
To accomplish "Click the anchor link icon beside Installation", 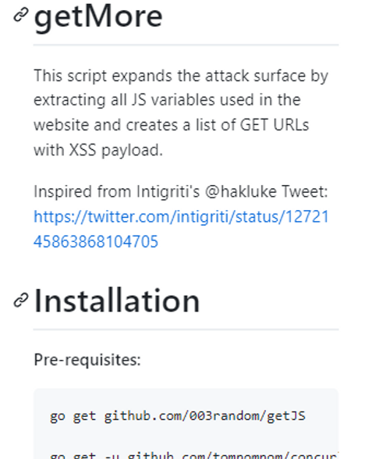I will [21, 300].
